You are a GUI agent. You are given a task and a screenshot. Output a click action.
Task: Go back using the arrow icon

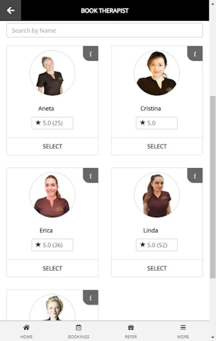11,10
